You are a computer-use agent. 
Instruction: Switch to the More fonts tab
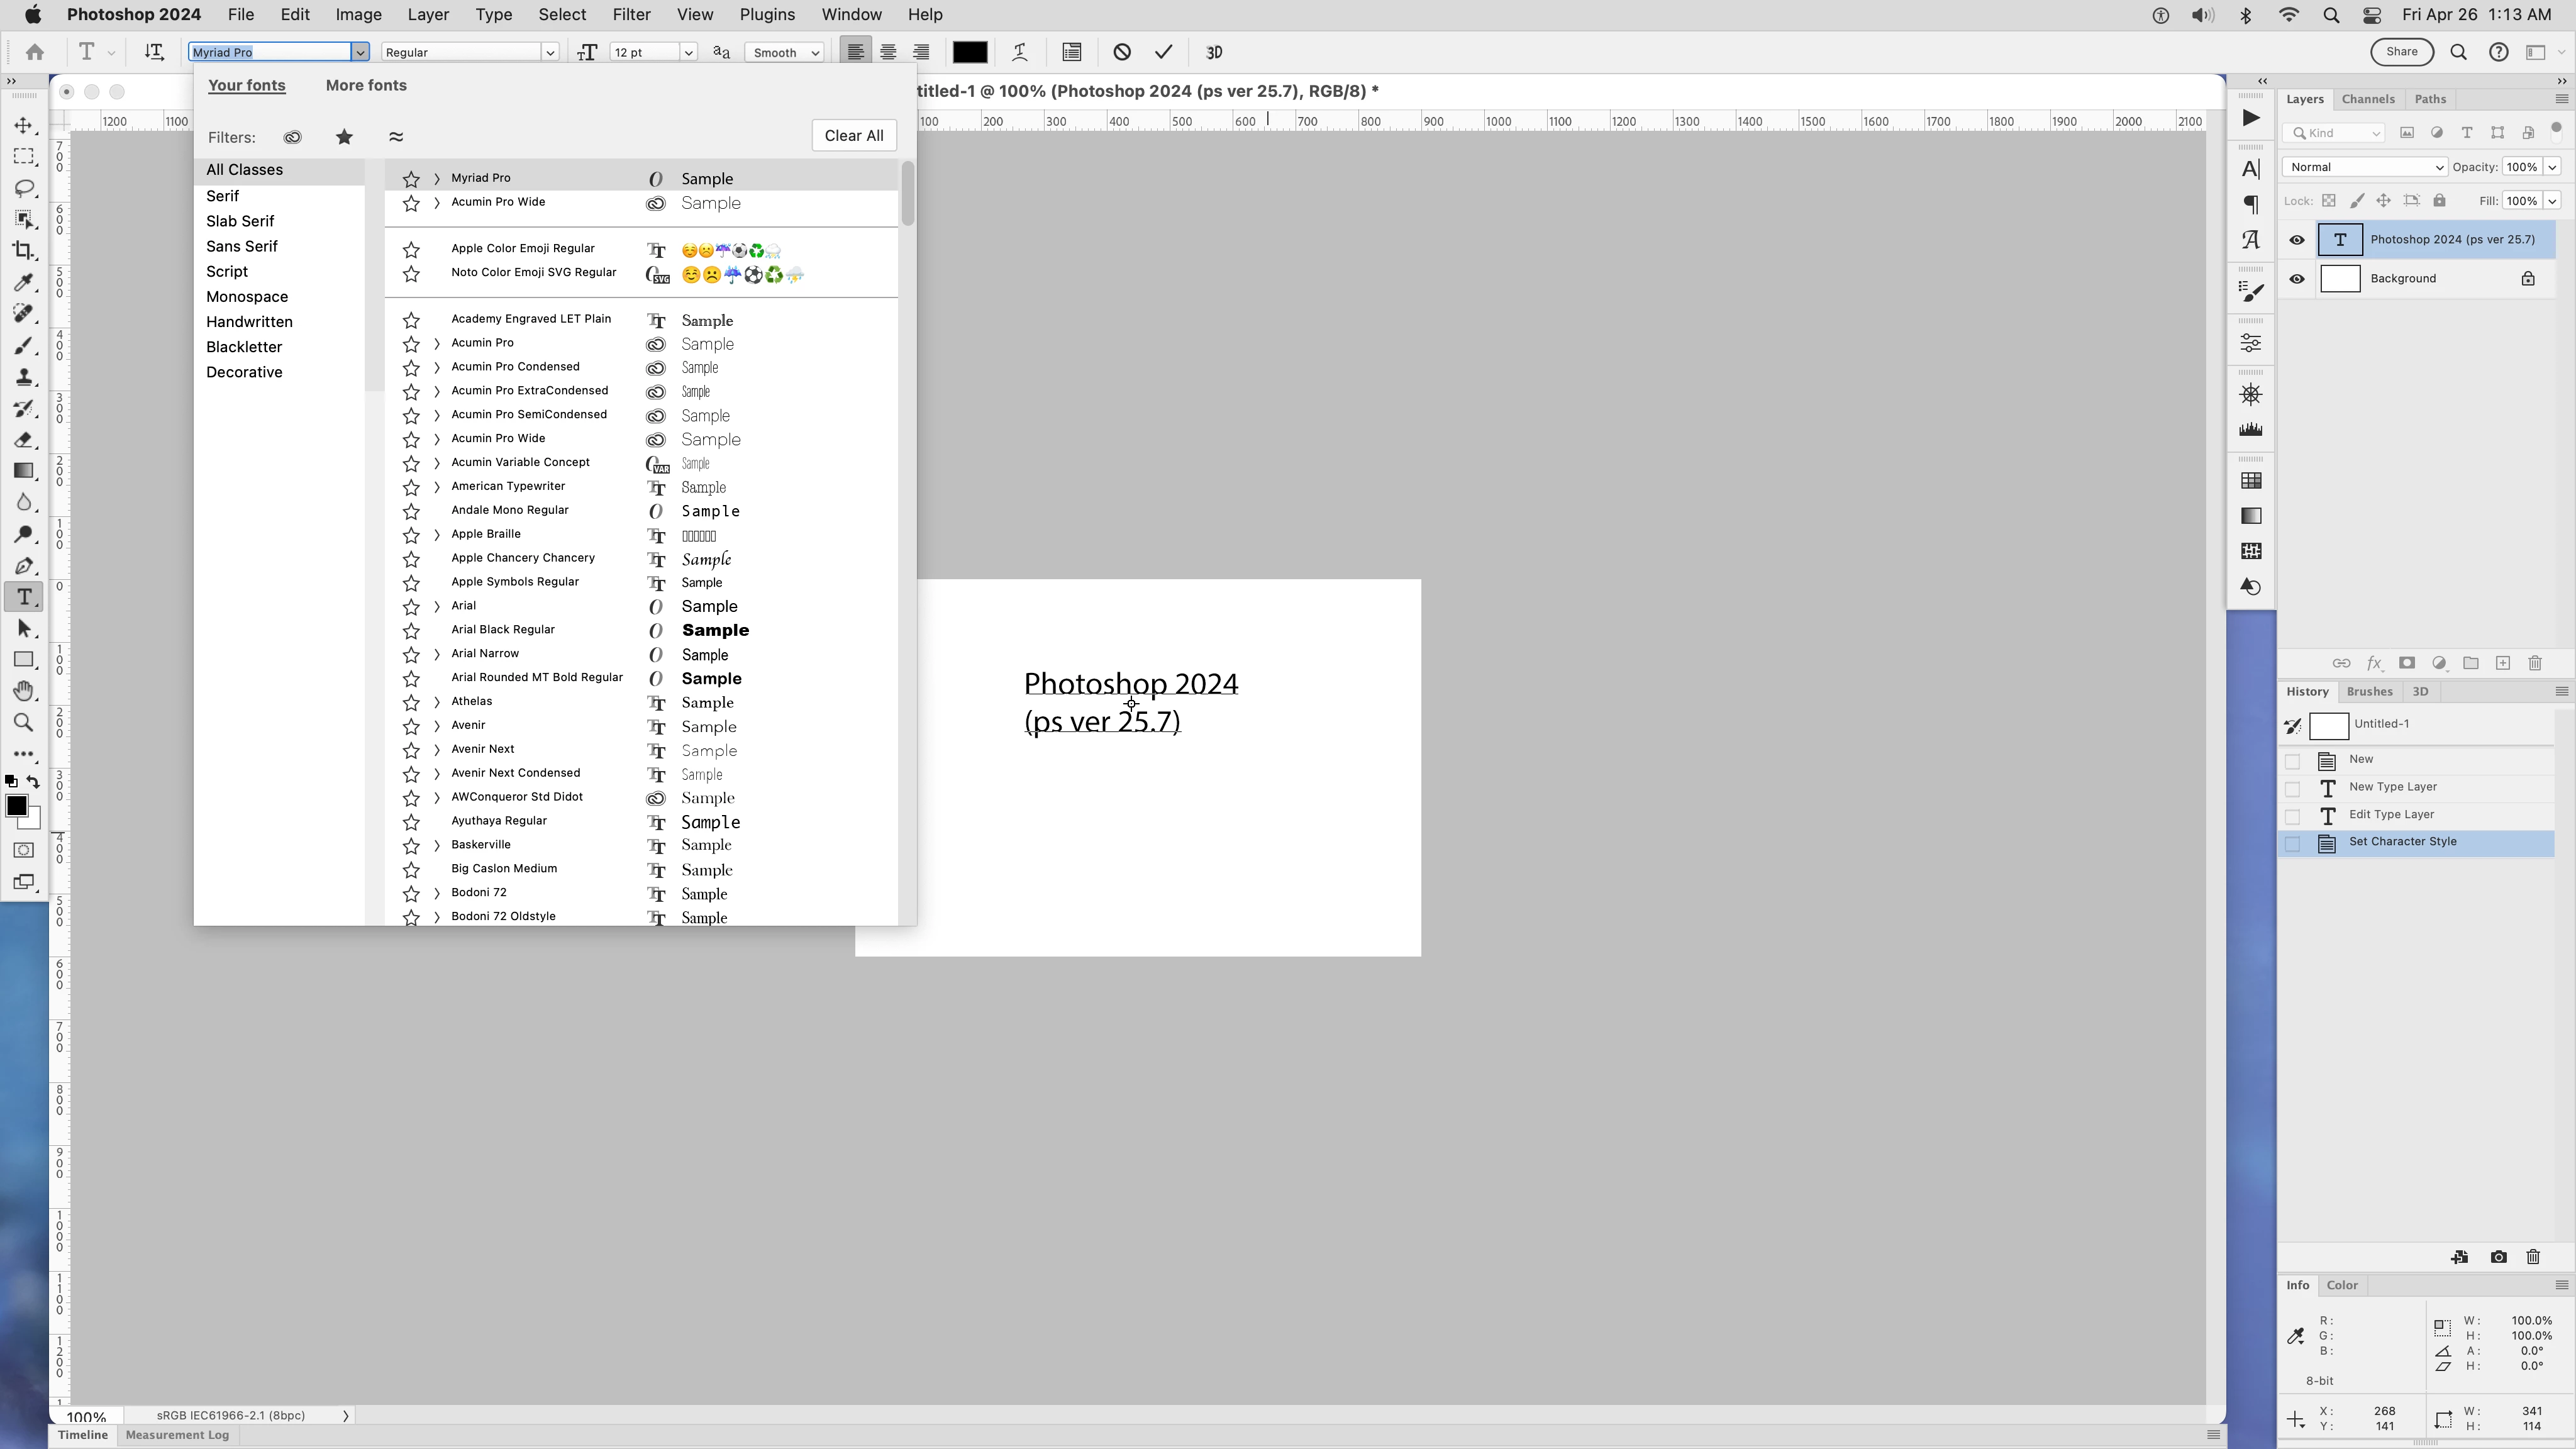pos(366,85)
